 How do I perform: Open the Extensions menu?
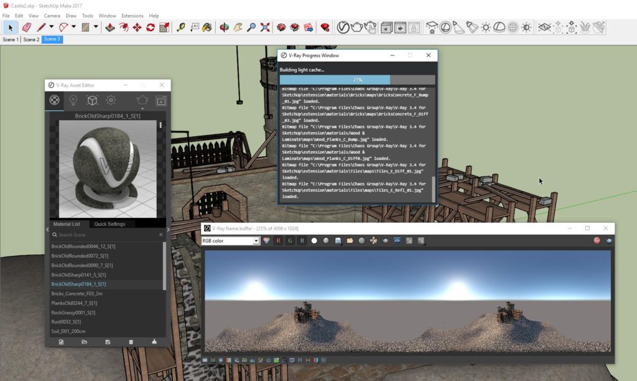[132, 16]
